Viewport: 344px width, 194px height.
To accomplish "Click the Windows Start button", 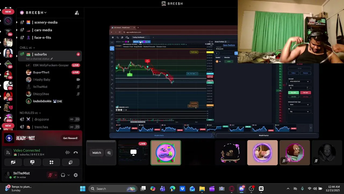I will point(83,189).
